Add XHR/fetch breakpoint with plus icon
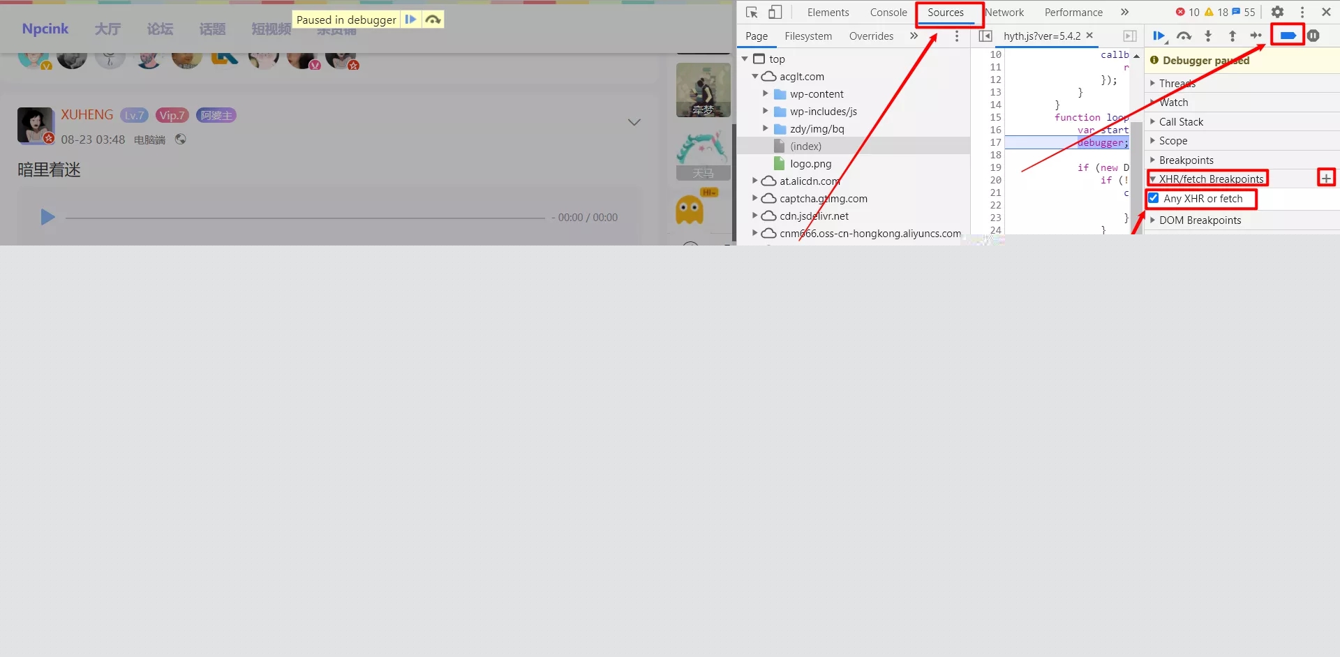The width and height of the screenshot is (1340, 657). coord(1326,179)
